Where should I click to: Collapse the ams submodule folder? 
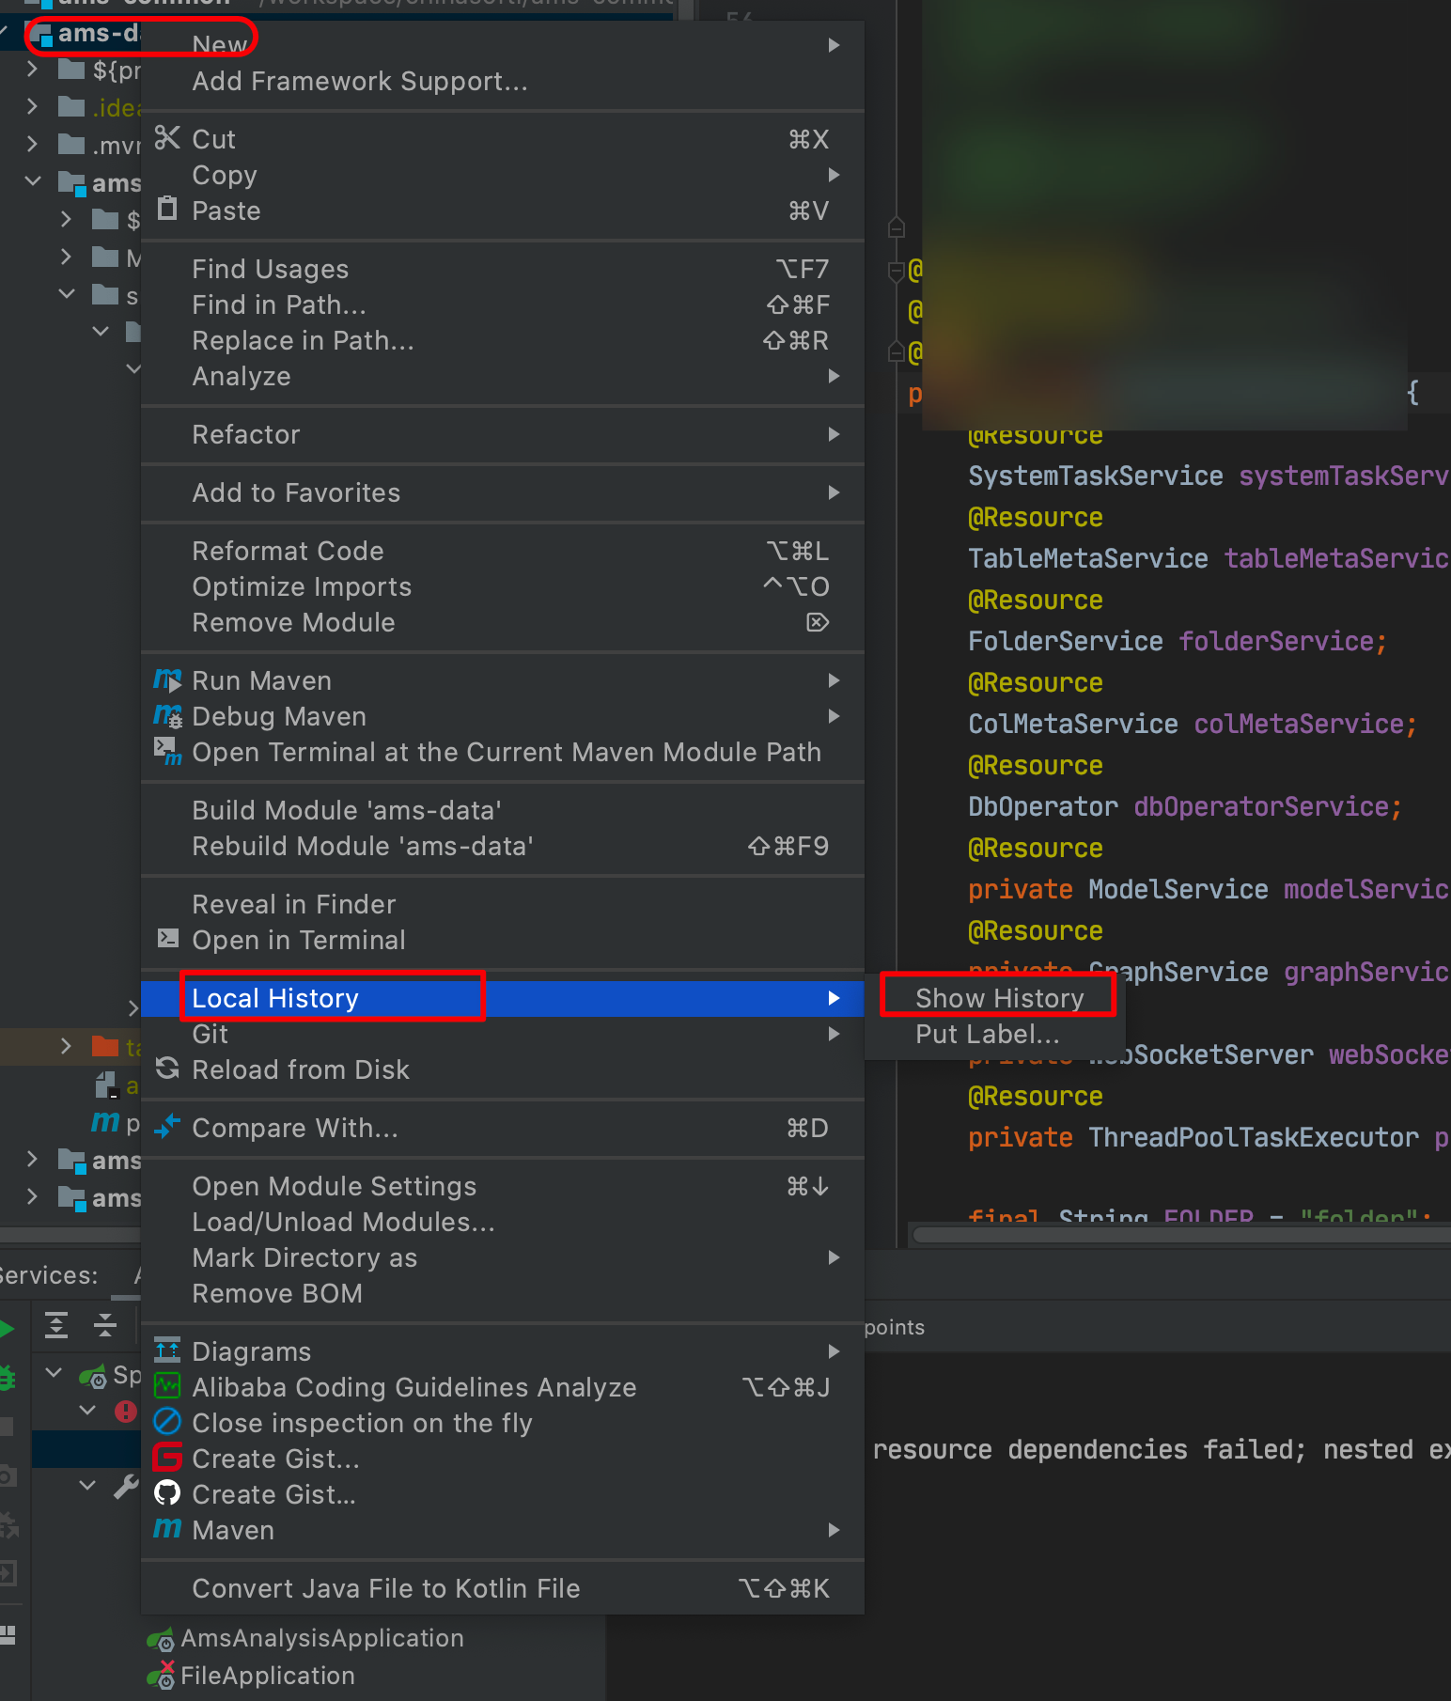pyautogui.click(x=33, y=180)
